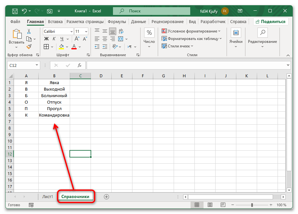Toggle Bold formatting (Ж)

[x=46, y=39]
